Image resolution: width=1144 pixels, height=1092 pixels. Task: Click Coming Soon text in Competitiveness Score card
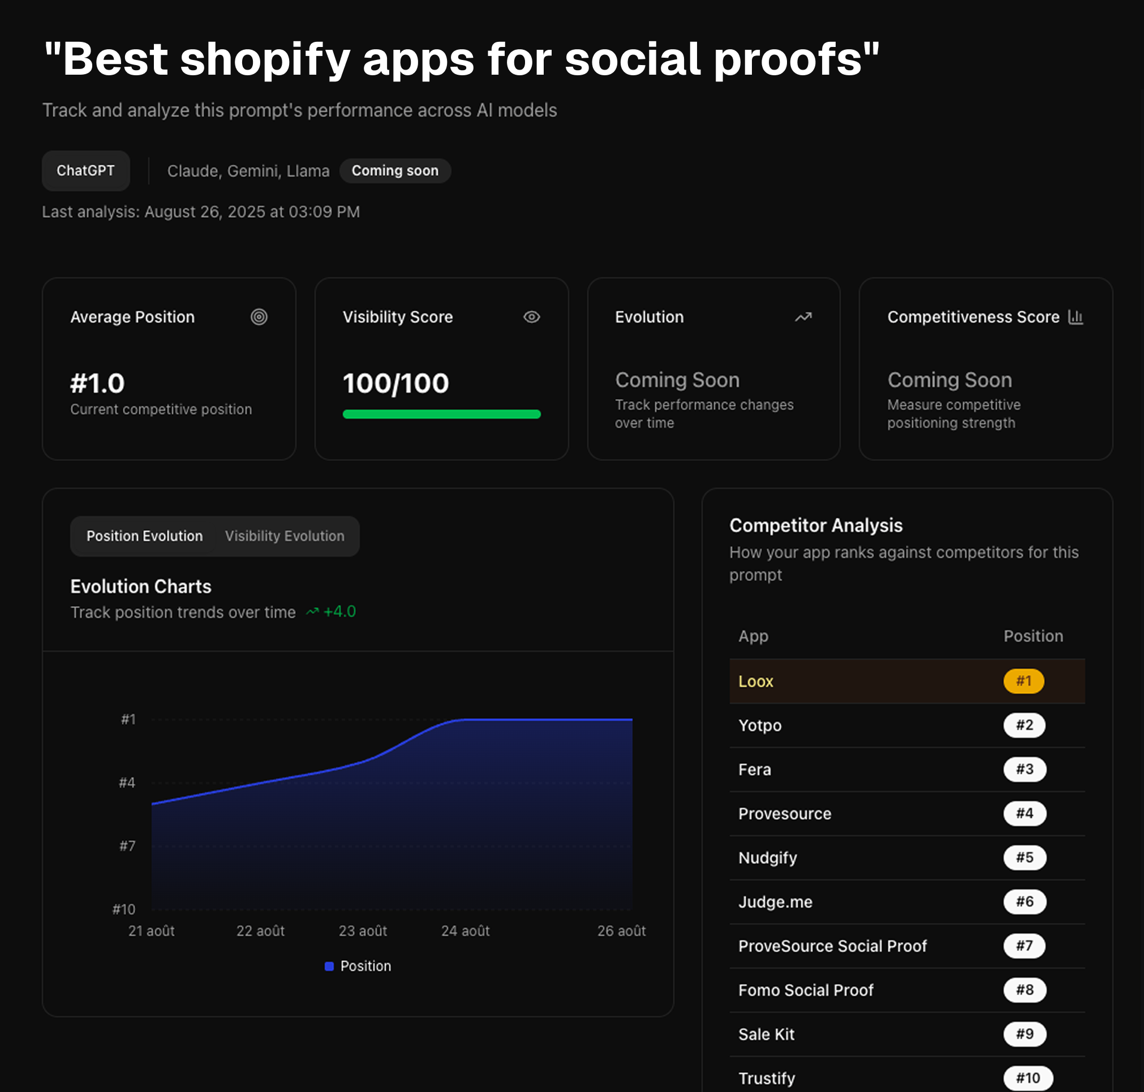click(949, 380)
